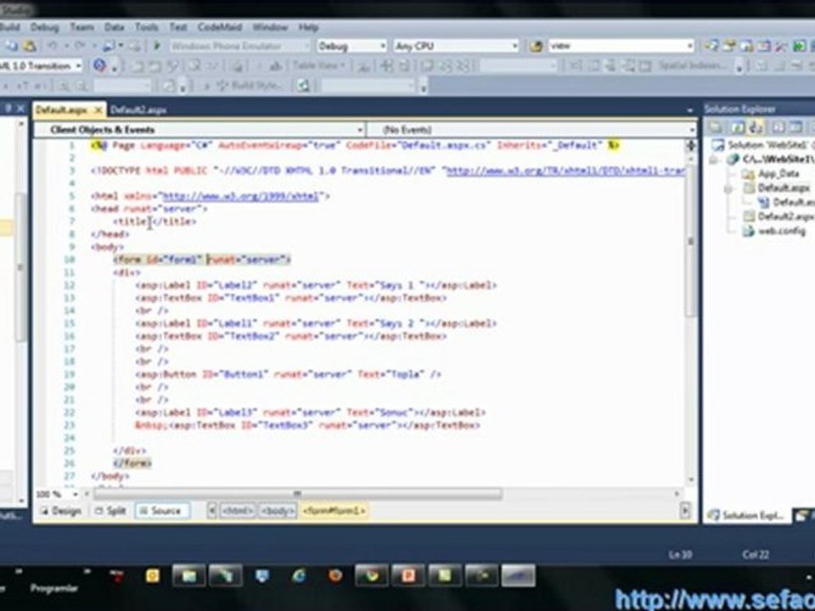Click the green Start Debugging arrow
Image resolution: width=815 pixels, height=611 pixels.
(x=156, y=46)
